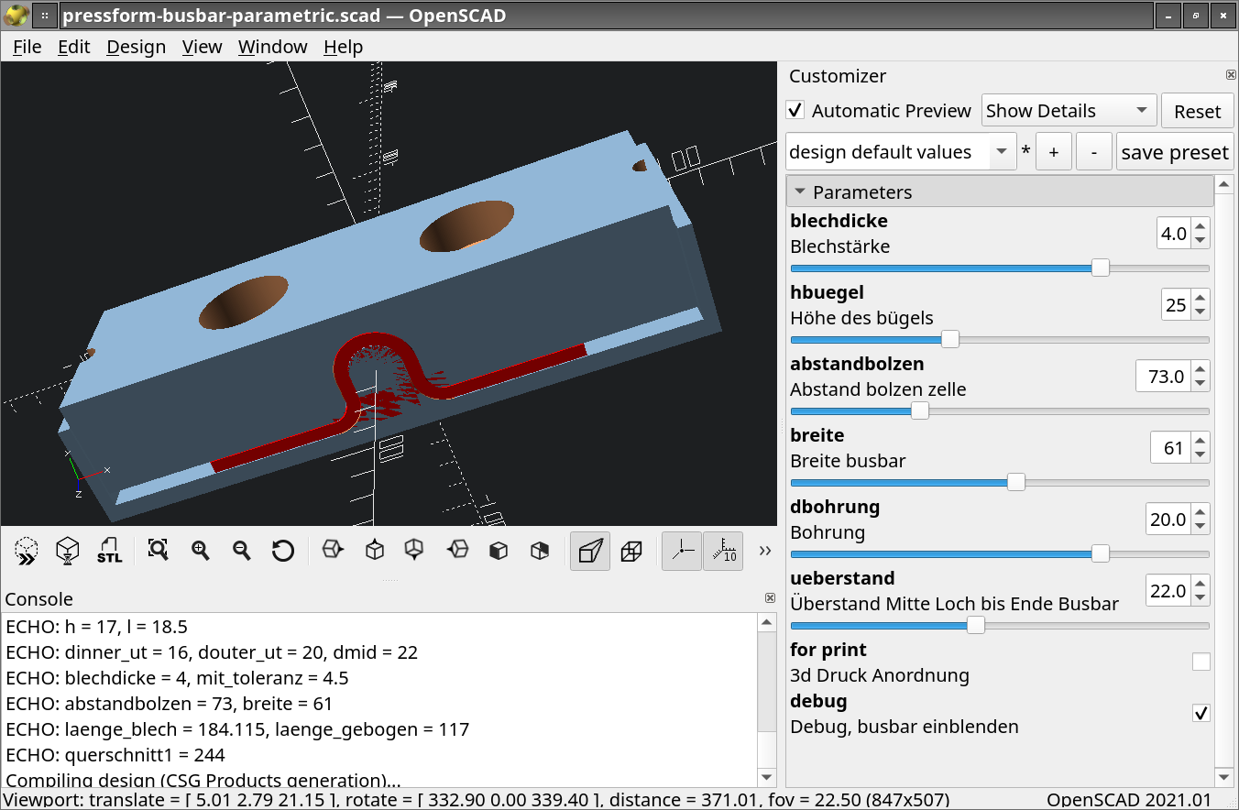The image size is (1239, 810).
Task: Open the Show Details dropdown
Action: pyautogui.click(x=1068, y=111)
